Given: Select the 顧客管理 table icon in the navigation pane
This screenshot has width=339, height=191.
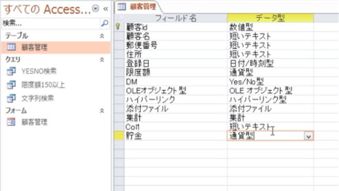Looking at the screenshot, I should pos(11,47).
